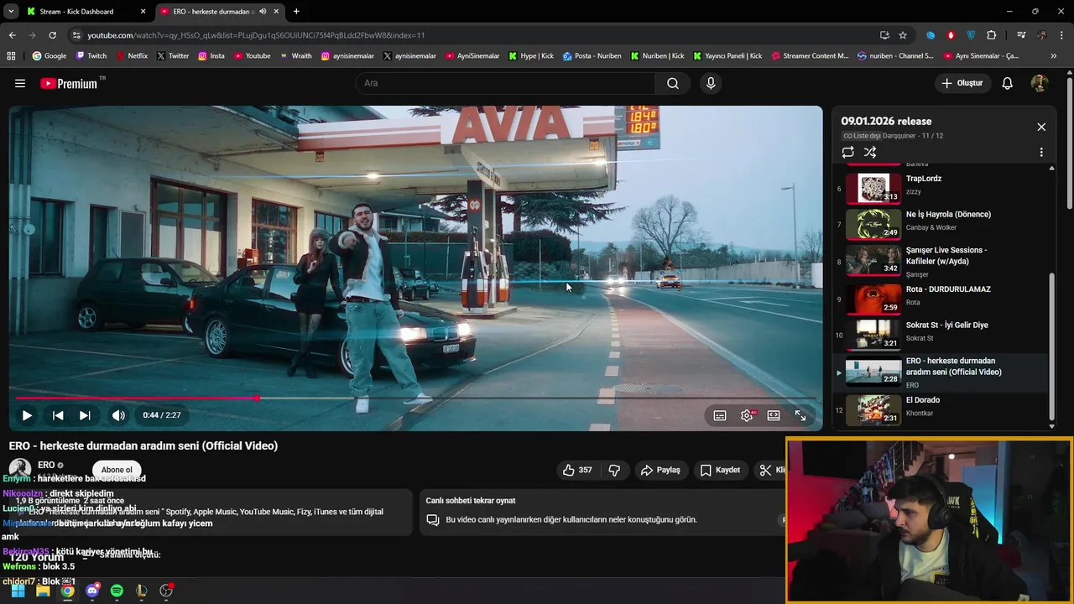Image resolution: width=1074 pixels, height=604 pixels.
Task: Toggle playlist loop
Action: 848,153
